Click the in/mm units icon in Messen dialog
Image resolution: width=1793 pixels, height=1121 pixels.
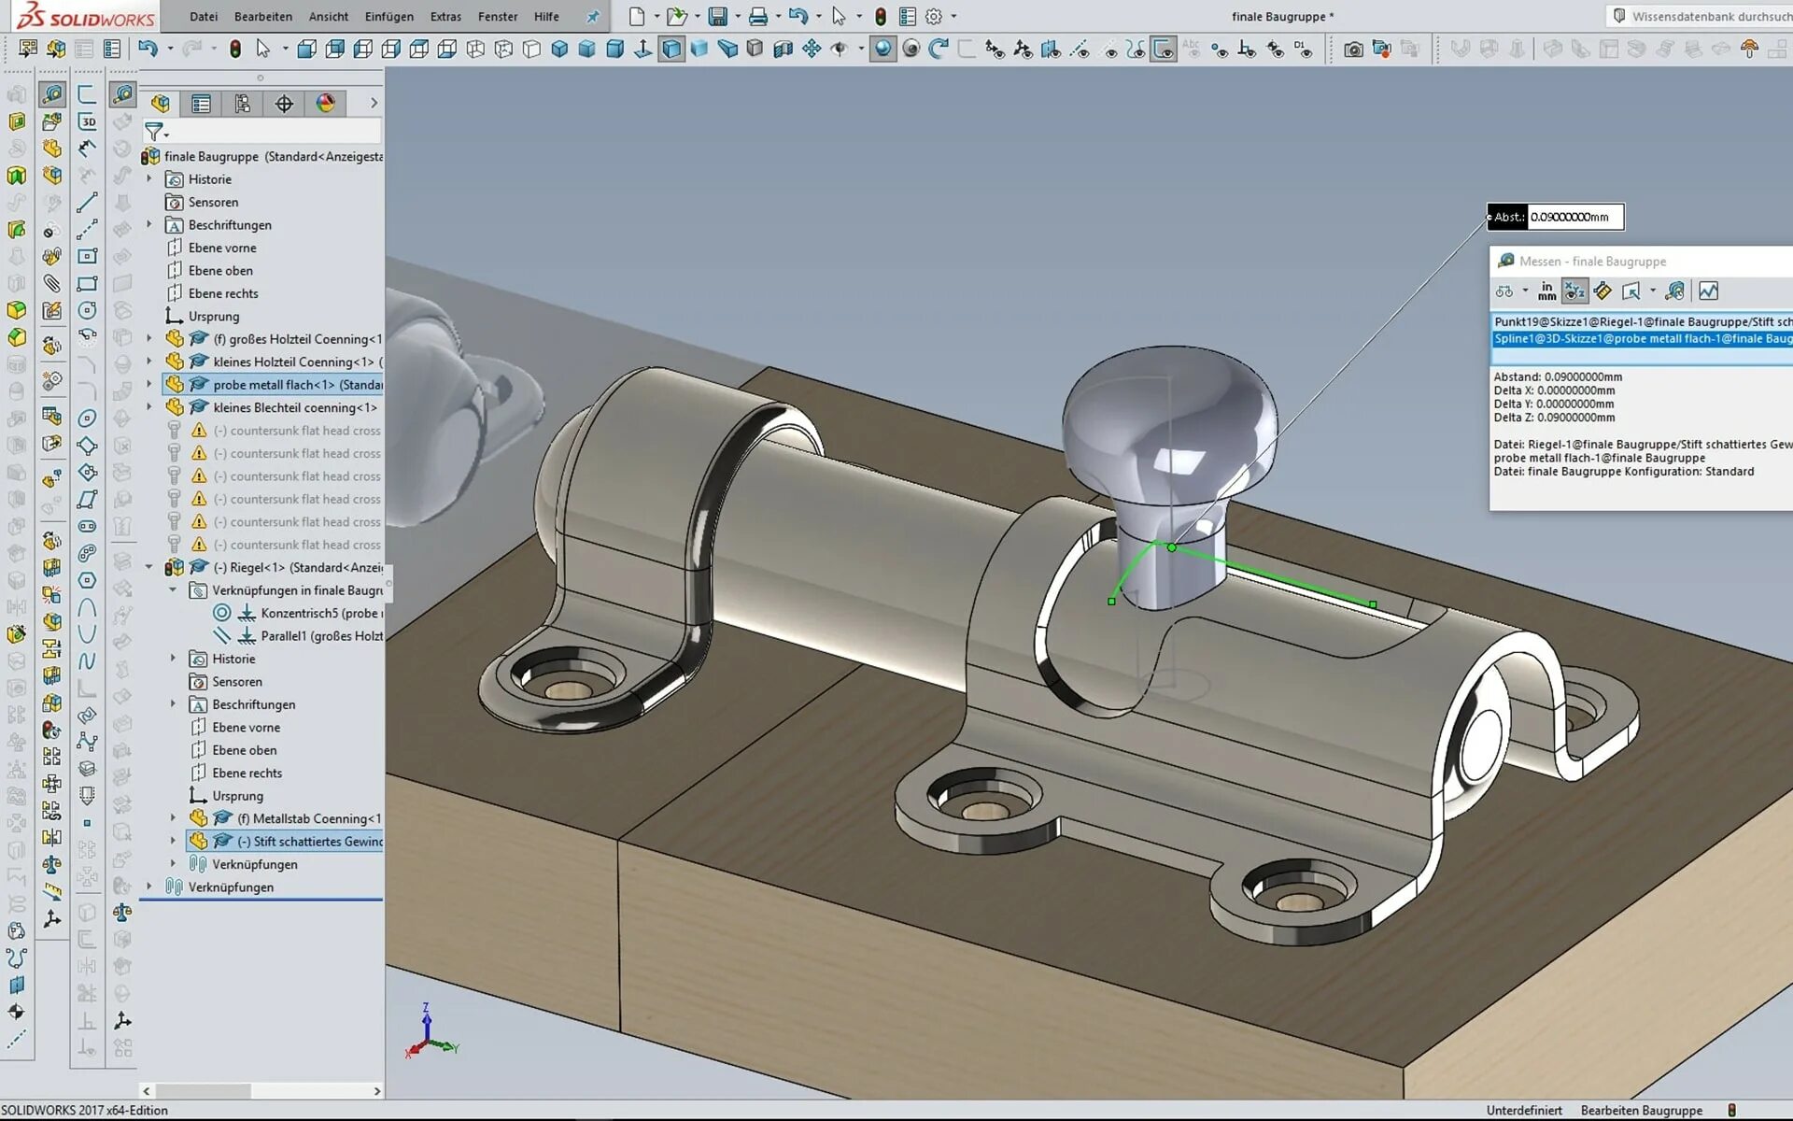(1546, 291)
